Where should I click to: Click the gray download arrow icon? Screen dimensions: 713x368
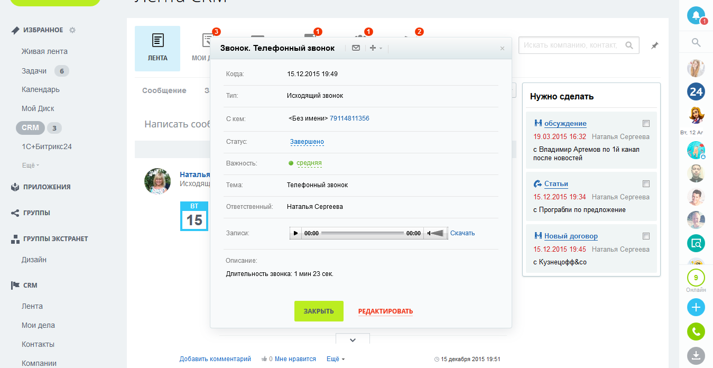[696, 355]
